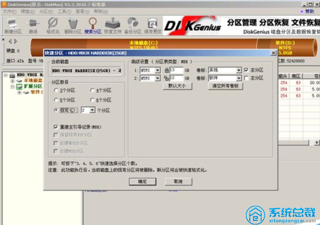Click the partition 2 size field 12
Image resolution: width=320 pixels, height=225 pixels.
[x=176, y=78]
